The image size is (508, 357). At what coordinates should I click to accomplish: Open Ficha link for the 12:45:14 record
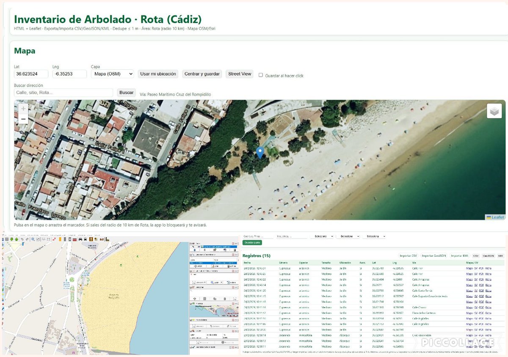(489, 285)
